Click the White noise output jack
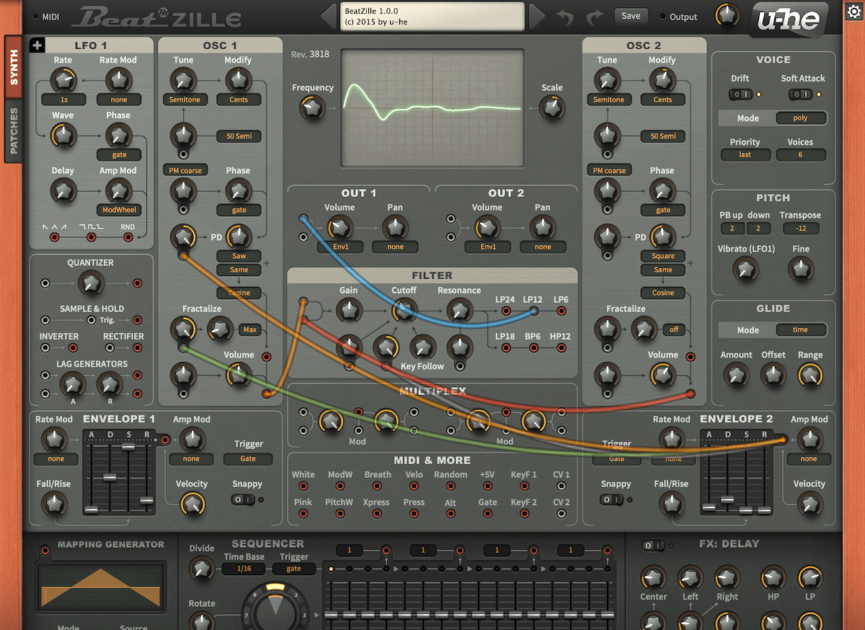This screenshot has height=630, width=865. 303,487
